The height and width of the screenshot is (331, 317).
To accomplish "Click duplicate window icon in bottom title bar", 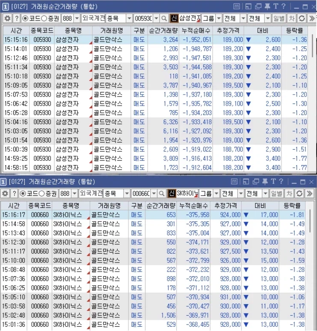I will pyautogui.click(x=256, y=182).
